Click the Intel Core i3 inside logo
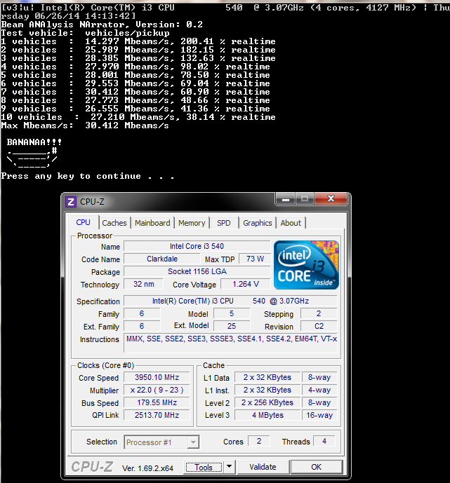The image size is (450, 483). click(306, 265)
